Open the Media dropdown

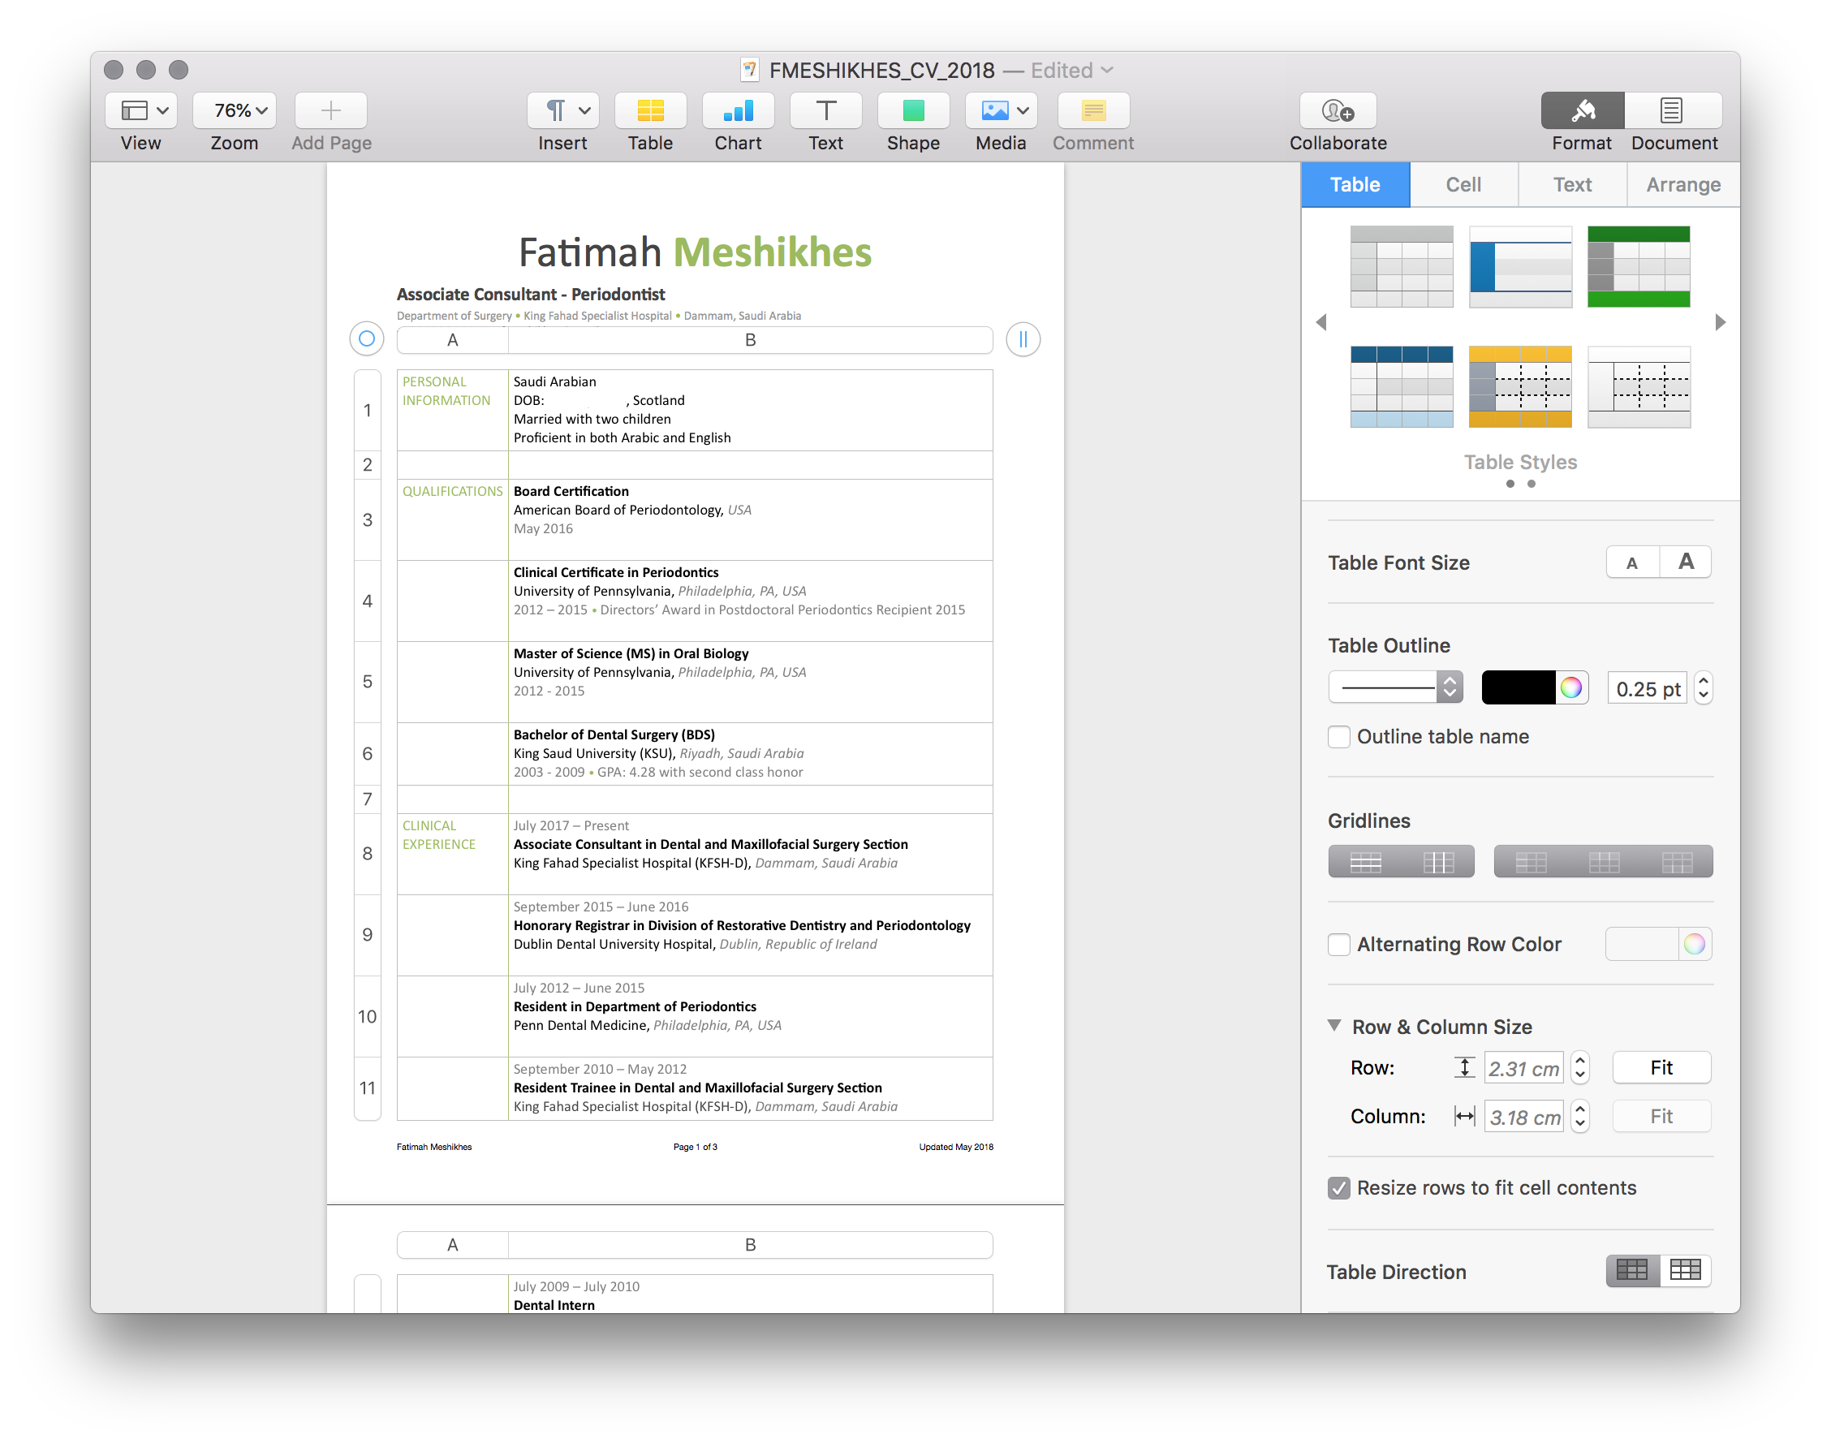[1002, 110]
